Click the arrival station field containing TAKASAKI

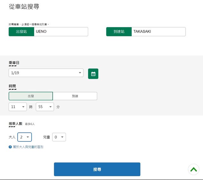158,32
